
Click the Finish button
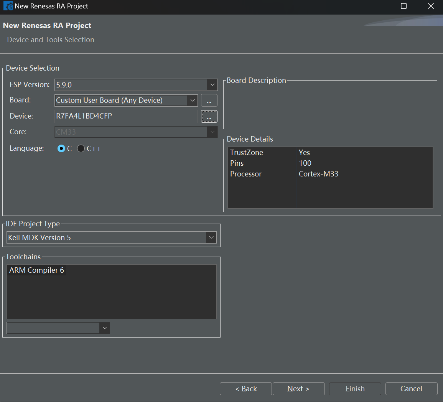point(355,389)
